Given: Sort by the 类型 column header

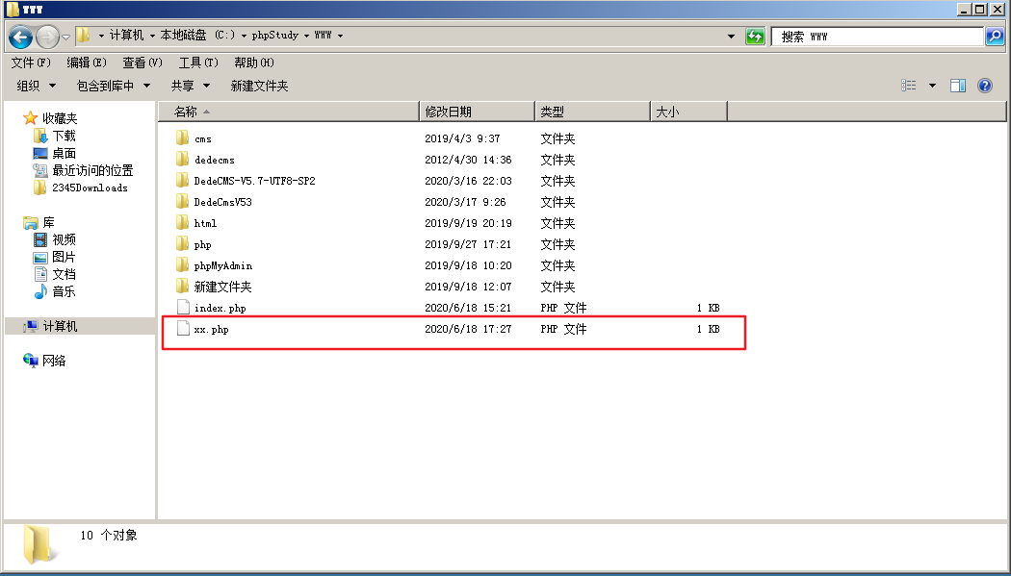Looking at the screenshot, I should pos(592,112).
